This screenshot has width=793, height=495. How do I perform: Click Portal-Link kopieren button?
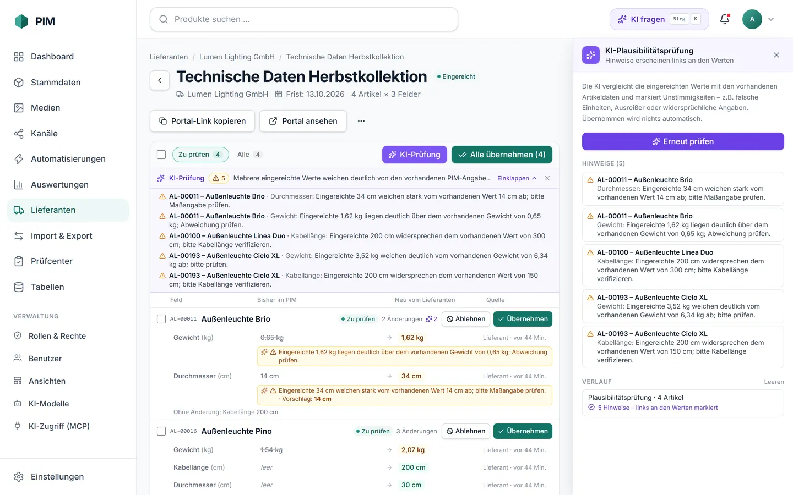[202, 121]
